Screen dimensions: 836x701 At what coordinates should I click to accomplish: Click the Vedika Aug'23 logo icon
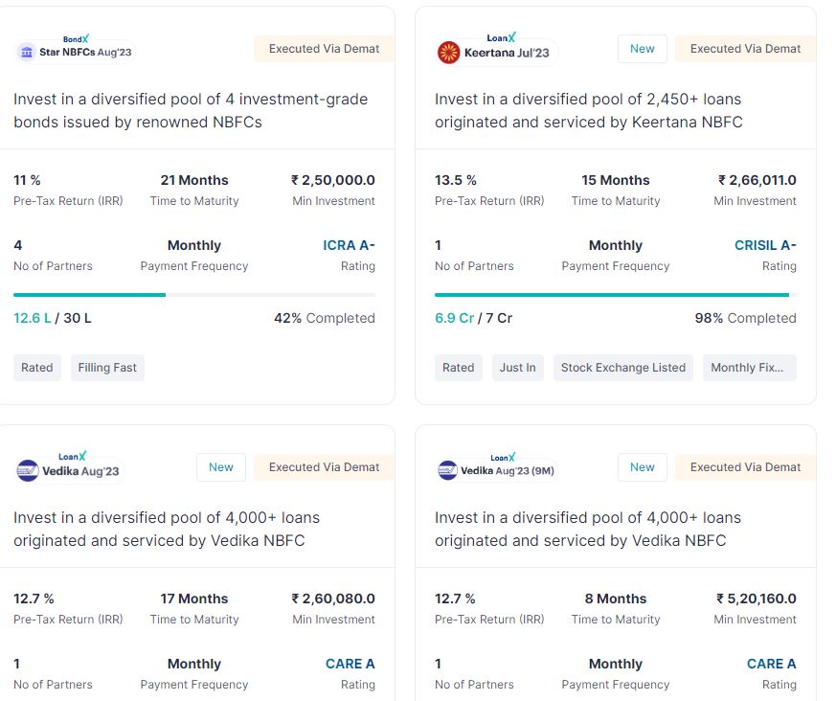(x=28, y=471)
